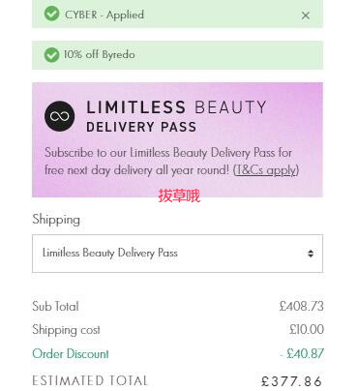Click the £40.87 discount amount
Screen dimensions: 358x391
pyautogui.click(x=302, y=353)
